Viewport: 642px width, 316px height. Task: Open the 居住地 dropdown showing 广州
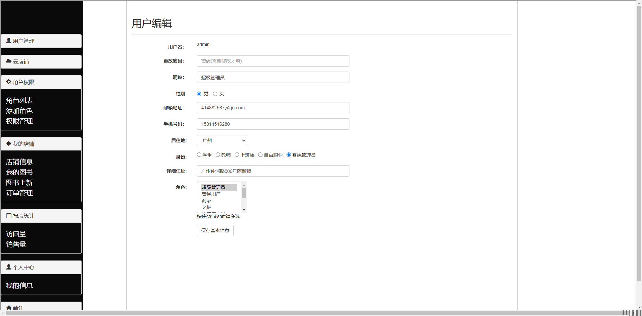click(x=222, y=140)
